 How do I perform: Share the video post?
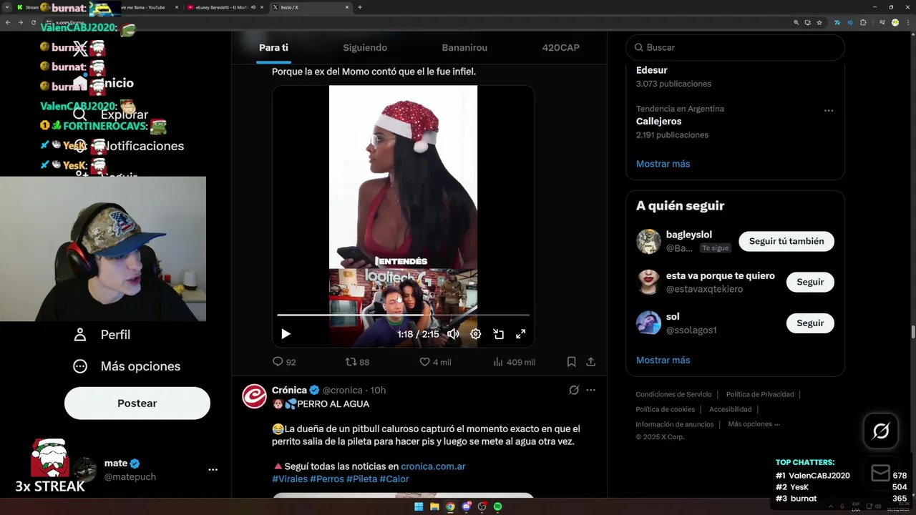click(x=591, y=362)
